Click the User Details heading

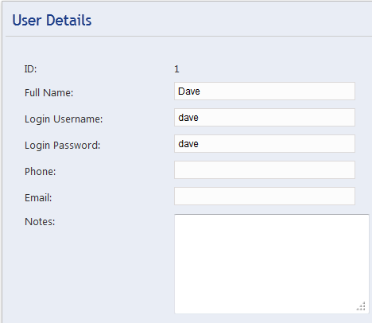52,20
